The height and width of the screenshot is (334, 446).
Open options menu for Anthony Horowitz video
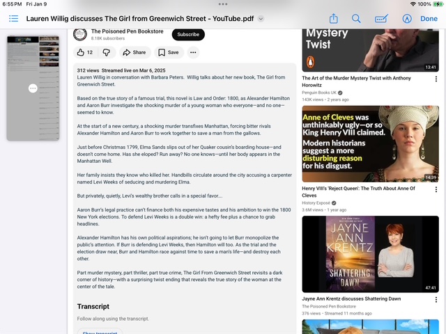[436, 79]
